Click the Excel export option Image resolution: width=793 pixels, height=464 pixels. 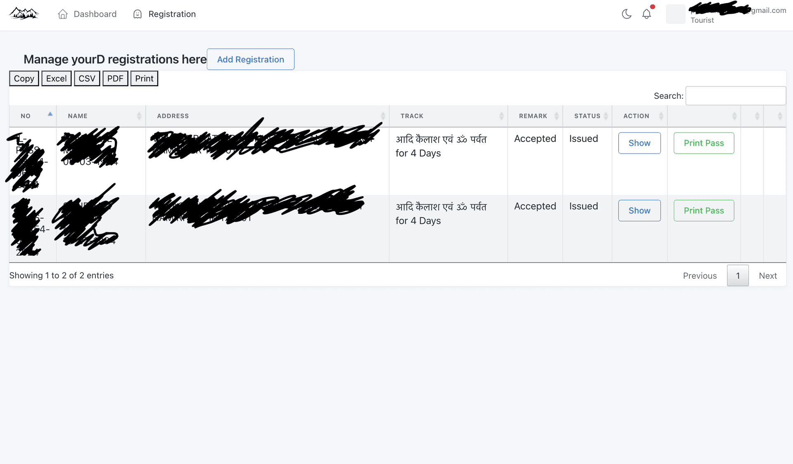56,78
